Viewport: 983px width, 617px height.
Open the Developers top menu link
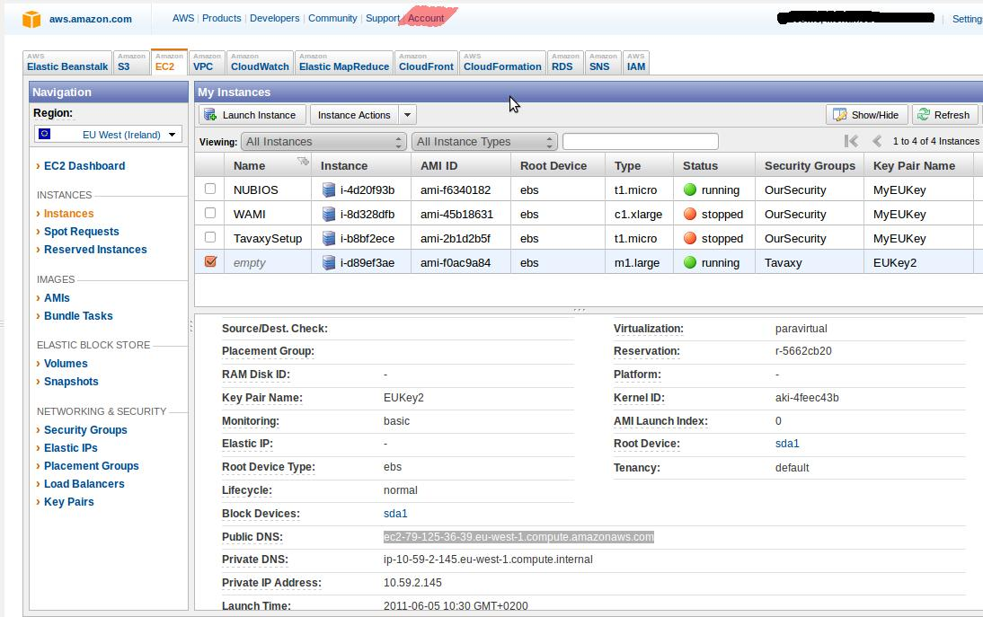[x=275, y=18]
